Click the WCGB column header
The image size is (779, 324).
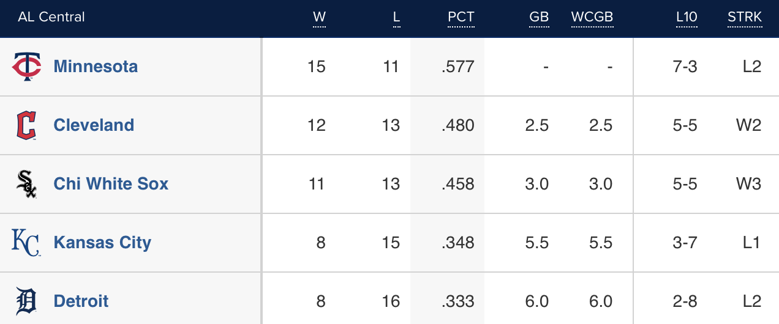pyautogui.click(x=592, y=17)
